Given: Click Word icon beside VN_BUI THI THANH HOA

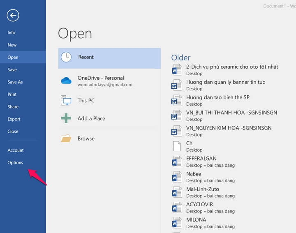Looking at the screenshot, I should pyautogui.click(x=177, y=115).
